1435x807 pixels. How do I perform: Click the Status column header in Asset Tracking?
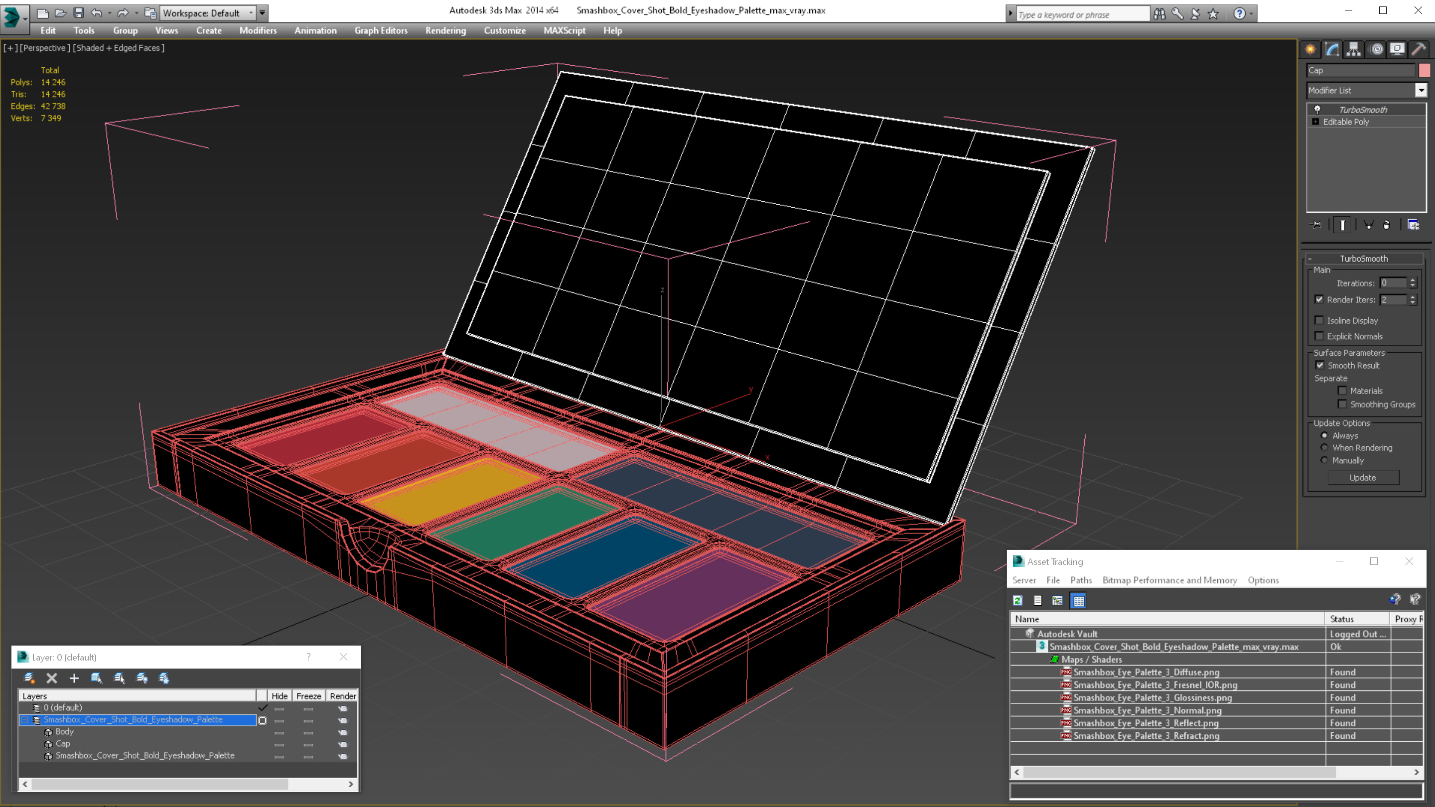click(1357, 619)
